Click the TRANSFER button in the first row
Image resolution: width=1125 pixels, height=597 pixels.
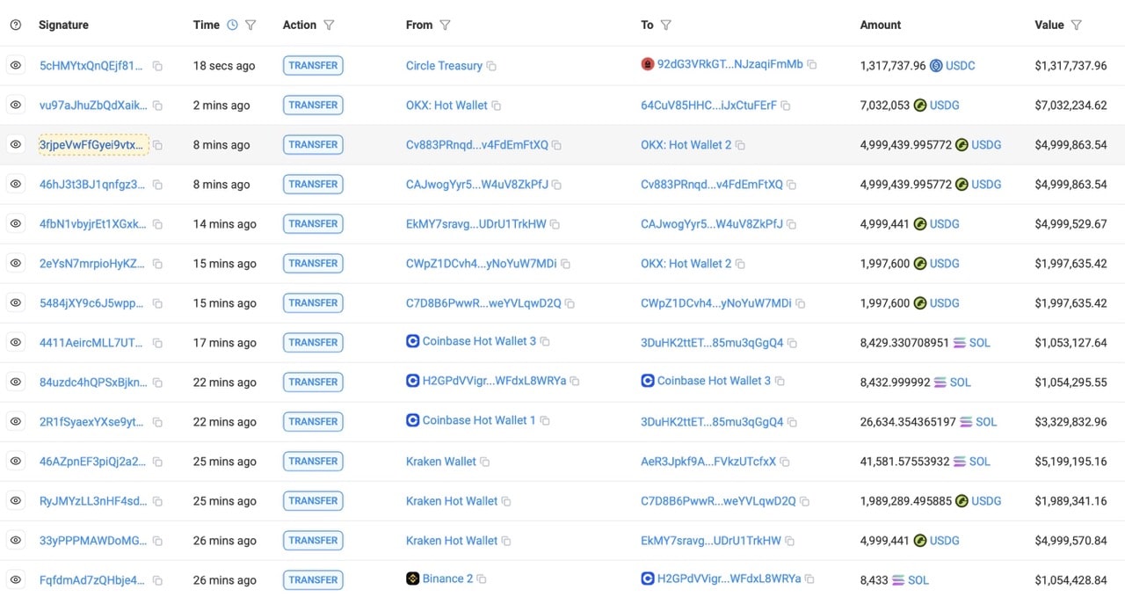(x=313, y=65)
